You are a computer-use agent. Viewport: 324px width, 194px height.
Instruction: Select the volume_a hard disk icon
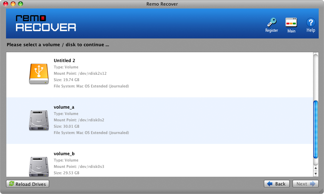coord(39,120)
